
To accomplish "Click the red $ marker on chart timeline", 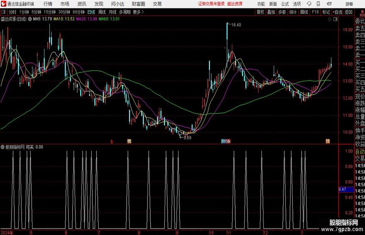I will pos(112,141).
